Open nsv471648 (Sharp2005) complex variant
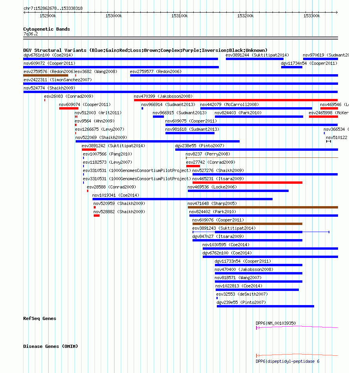 coord(263,207)
